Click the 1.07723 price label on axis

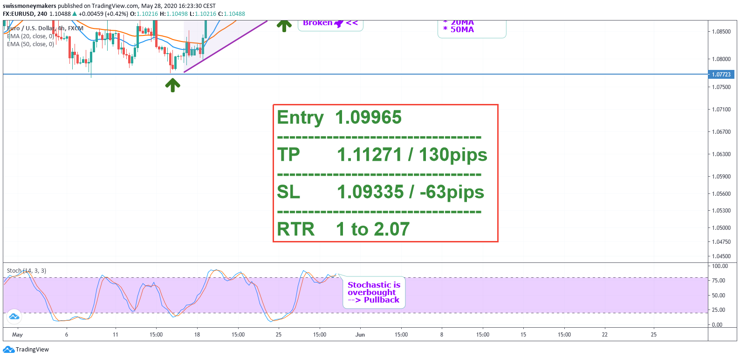[721, 75]
